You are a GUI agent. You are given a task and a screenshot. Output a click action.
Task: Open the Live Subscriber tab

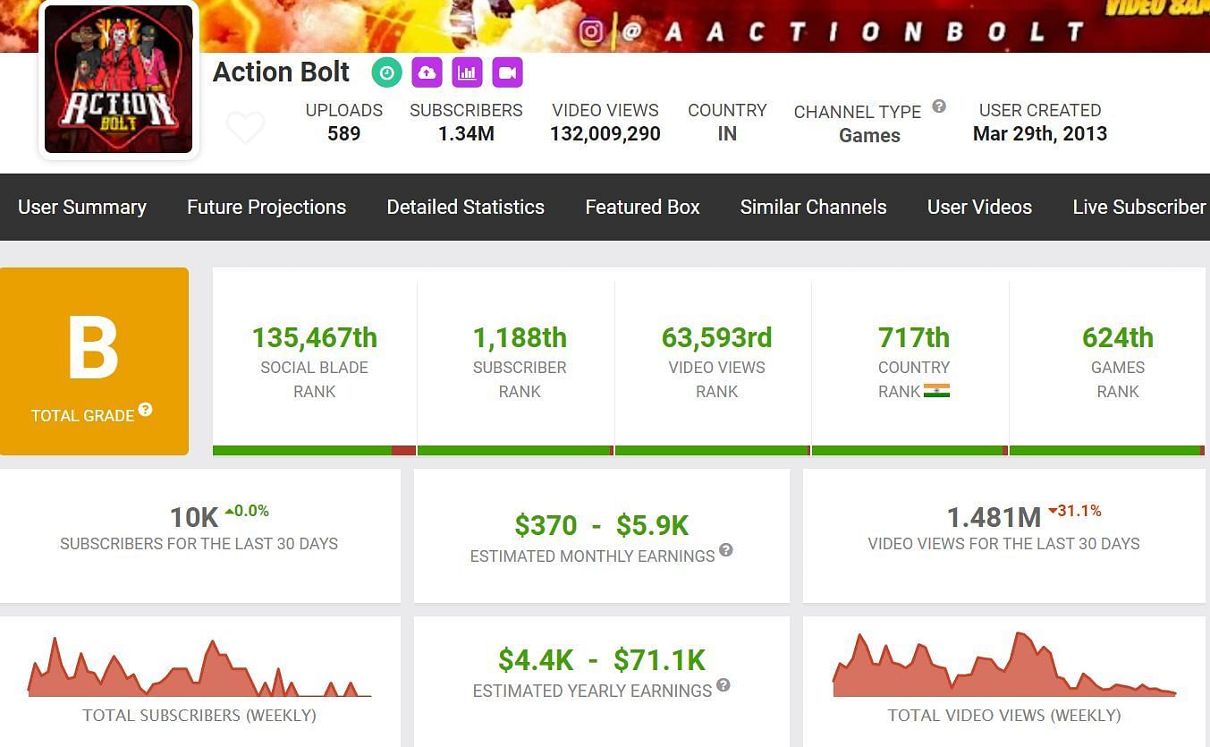click(x=1140, y=207)
